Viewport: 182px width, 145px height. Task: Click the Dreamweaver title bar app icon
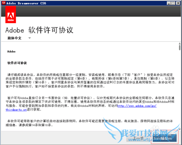click(4, 3)
